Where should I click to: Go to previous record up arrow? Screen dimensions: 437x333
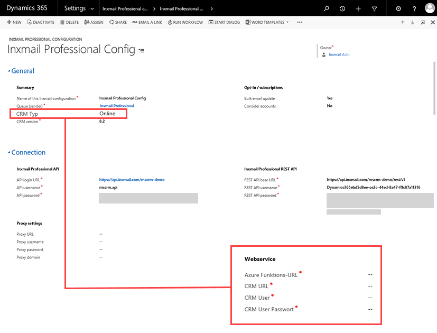point(403,23)
